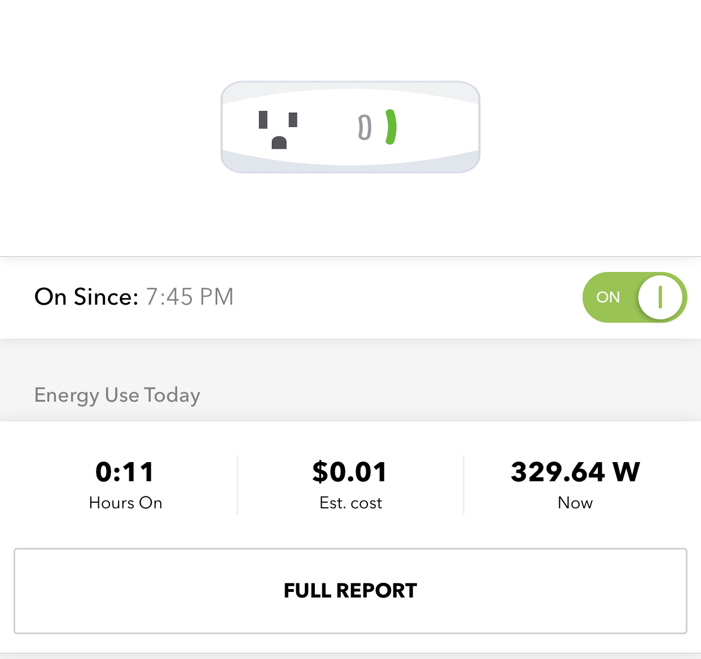Tap the Energy Use Today section header
Screen dimensions: 701x659
pos(117,395)
